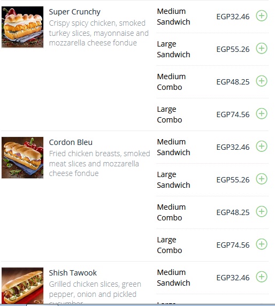Click the Cordon Bleu item title

[x=71, y=142]
